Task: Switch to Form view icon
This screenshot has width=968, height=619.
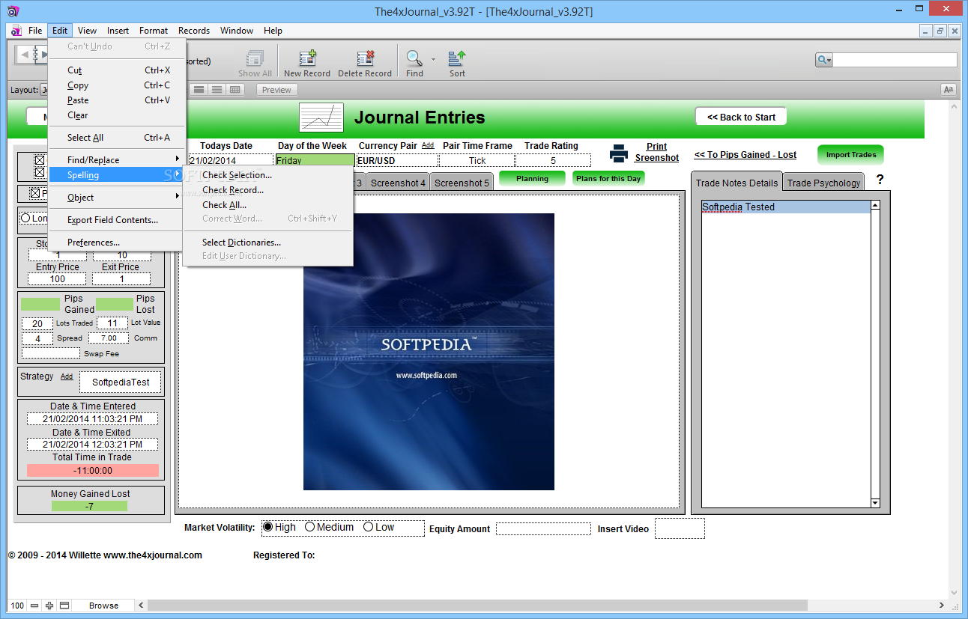Action: point(199,90)
